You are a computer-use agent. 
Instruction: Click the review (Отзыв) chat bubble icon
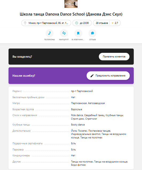92,33
